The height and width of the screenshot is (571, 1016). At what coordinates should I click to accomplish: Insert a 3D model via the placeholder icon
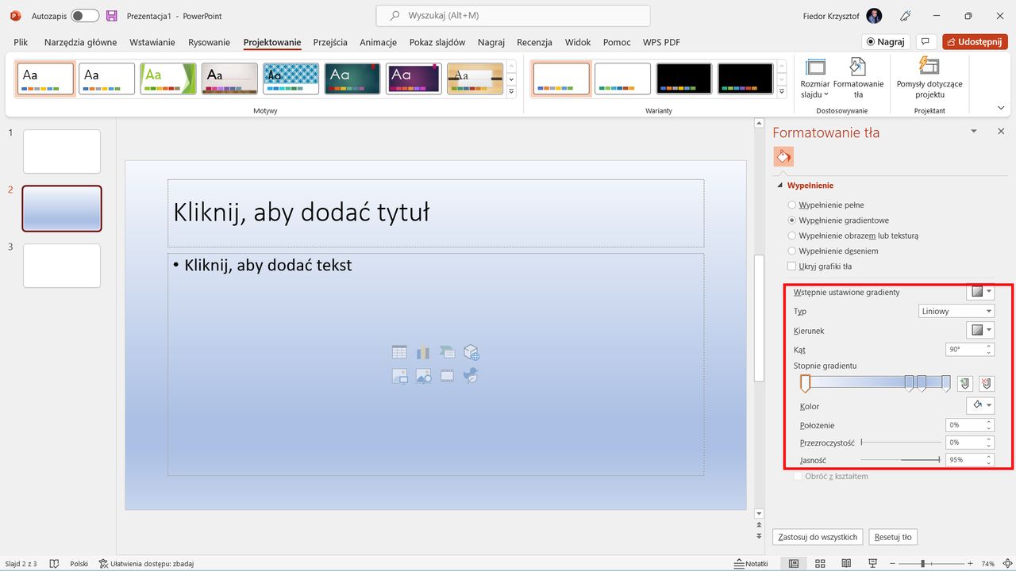(471, 351)
